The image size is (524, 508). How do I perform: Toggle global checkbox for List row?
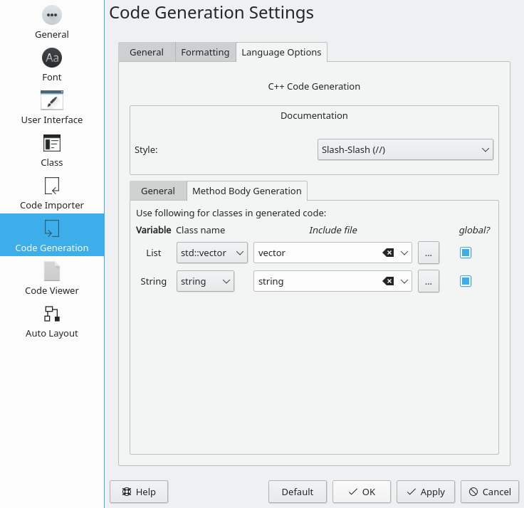tap(466, 253)
